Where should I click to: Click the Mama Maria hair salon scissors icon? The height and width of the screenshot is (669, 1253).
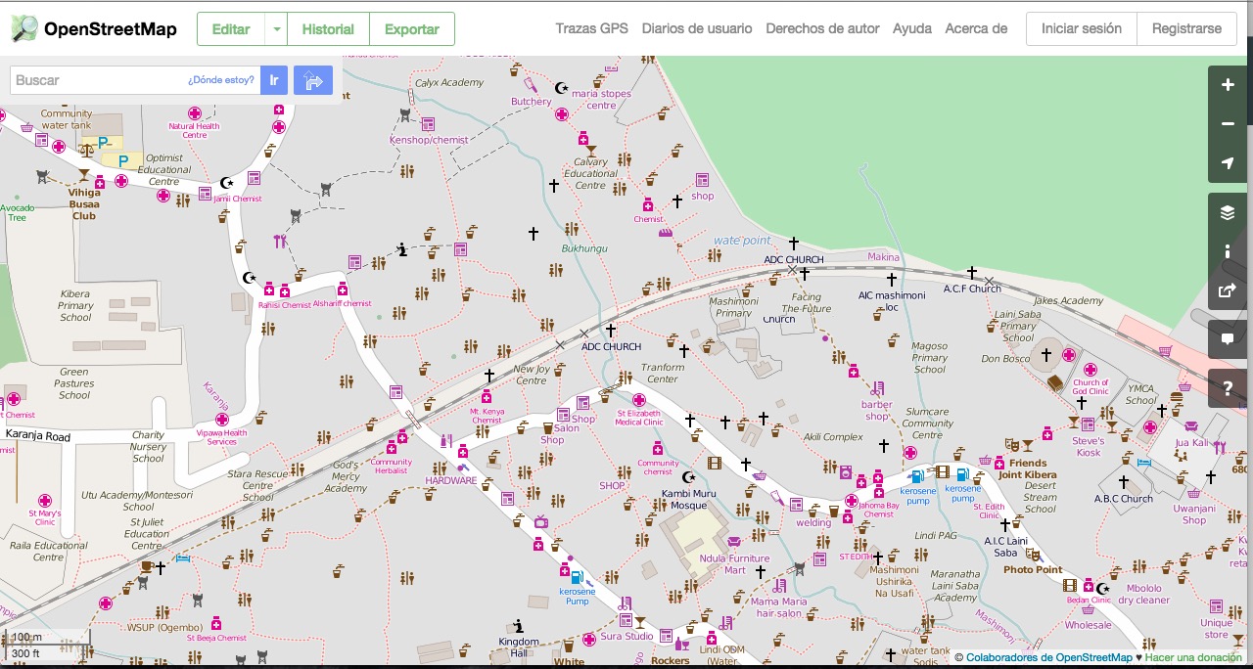[x=780, y=587]
